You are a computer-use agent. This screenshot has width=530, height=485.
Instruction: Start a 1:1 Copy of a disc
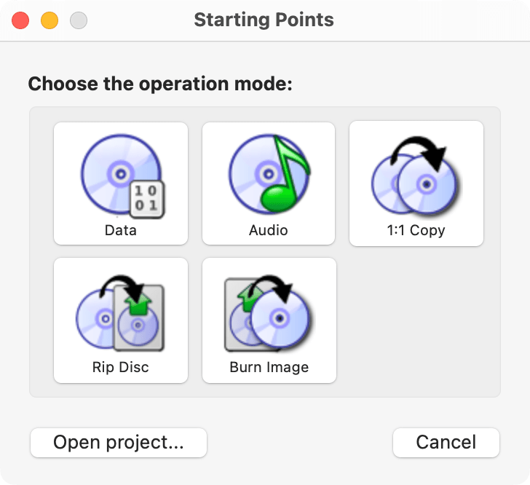pyautogui.click(x=416, y=183)
